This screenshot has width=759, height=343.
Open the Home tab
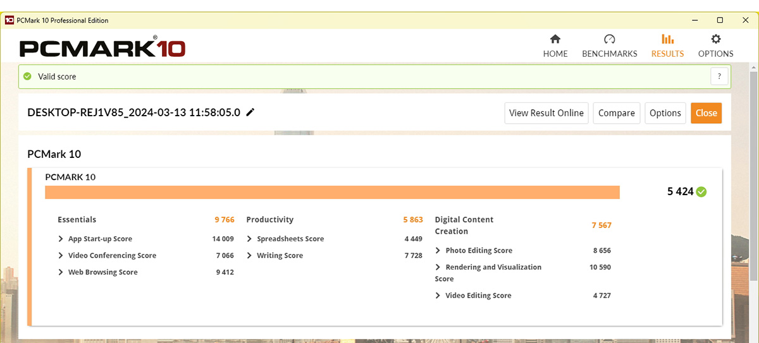(x=555, y=45)
